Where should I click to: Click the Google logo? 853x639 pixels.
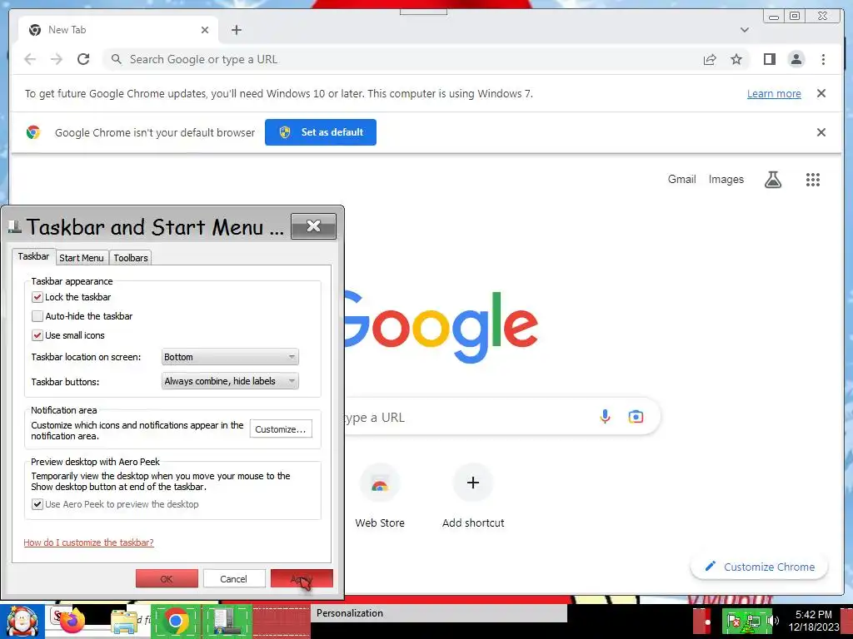click(441, 326)
